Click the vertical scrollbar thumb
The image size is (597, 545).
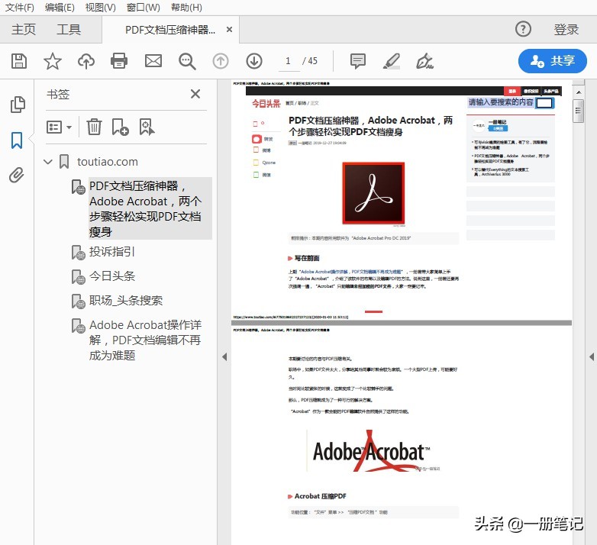[x=578, y=111]
